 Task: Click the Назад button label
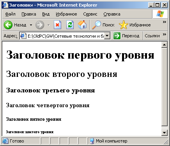[20, 25]
